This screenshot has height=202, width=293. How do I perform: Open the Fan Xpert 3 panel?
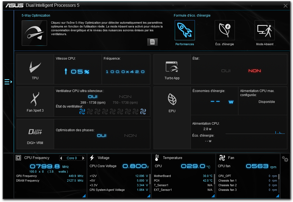pyautogui.click(x=35, y=102)
